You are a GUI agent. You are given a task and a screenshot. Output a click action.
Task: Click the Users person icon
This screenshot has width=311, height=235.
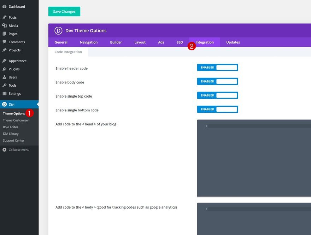4,77
